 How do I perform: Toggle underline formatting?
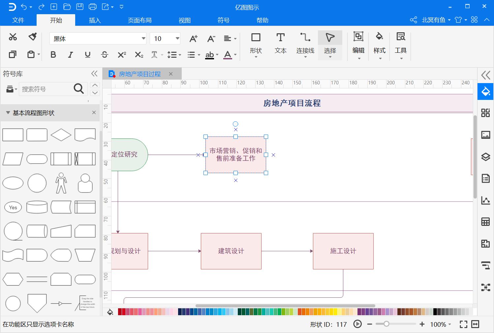[87, 54]
